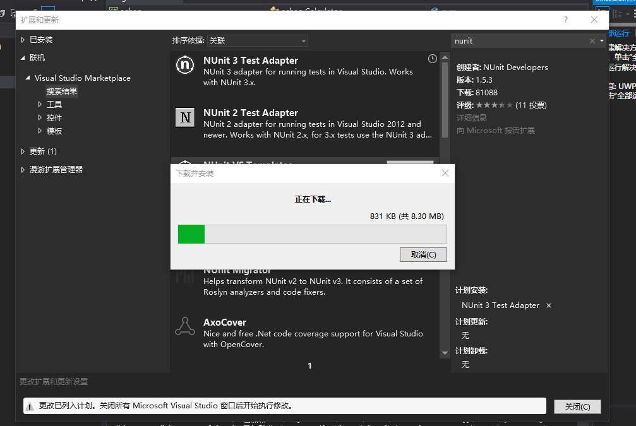Expand the 已安装 node
The width and height of the screenshot is (636, 426).
[x=23, y=40]
